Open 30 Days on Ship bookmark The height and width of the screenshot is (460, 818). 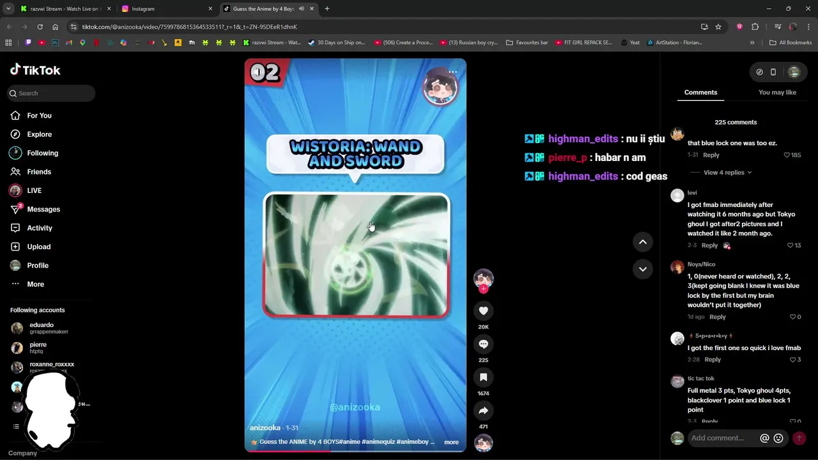[x=336, y=43]
